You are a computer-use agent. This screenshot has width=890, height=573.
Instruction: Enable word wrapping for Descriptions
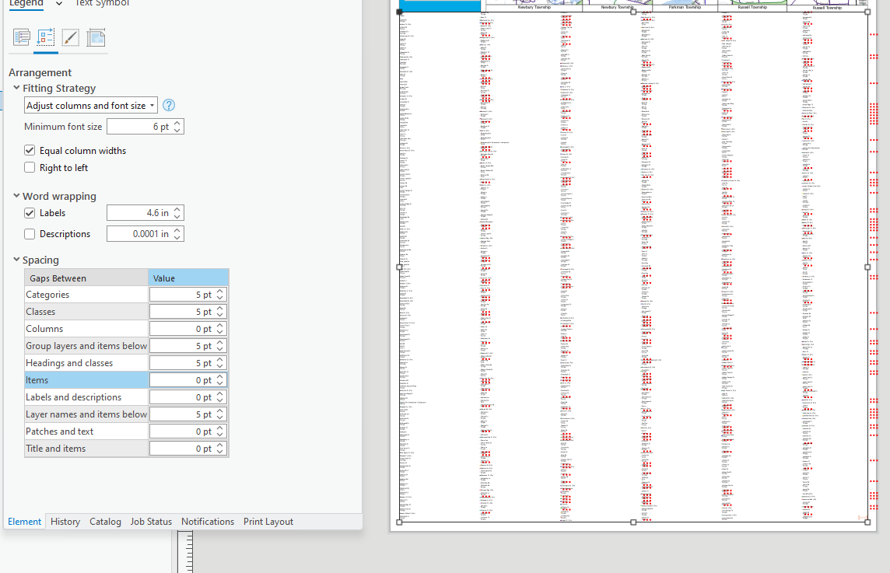29,233
